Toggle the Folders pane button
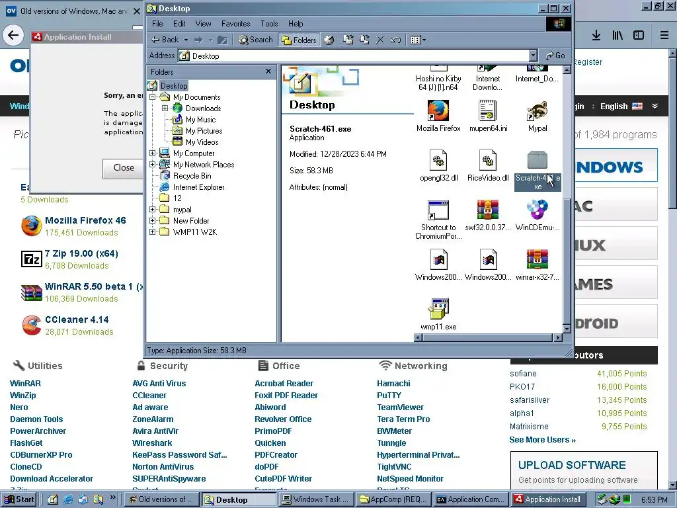This screenshot has width=677, height=508. pyautogui.click(x=299, y=40)
